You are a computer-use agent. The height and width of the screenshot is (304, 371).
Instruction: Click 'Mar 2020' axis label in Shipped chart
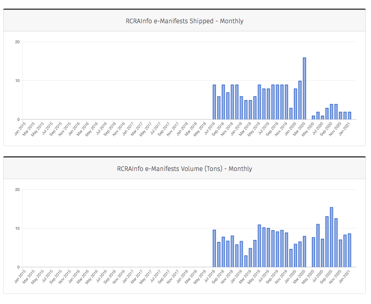pos(299,129)
